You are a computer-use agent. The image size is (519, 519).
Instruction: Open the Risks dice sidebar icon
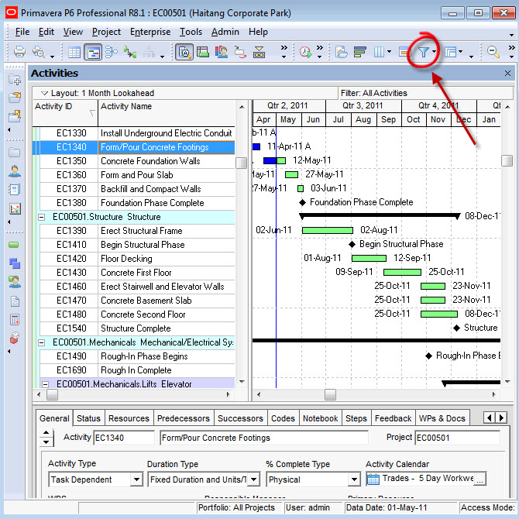pyautogui.click(x=15, y=338)
